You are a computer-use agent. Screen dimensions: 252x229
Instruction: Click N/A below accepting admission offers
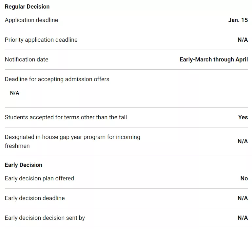15,93
